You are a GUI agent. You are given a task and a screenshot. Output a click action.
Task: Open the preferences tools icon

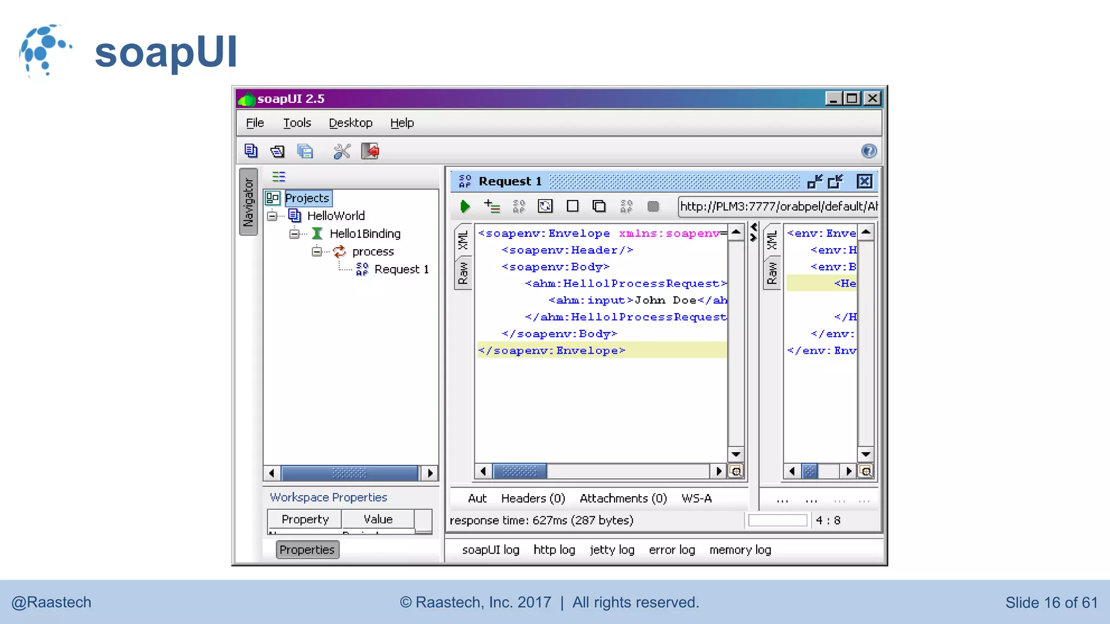click(342, 151)
